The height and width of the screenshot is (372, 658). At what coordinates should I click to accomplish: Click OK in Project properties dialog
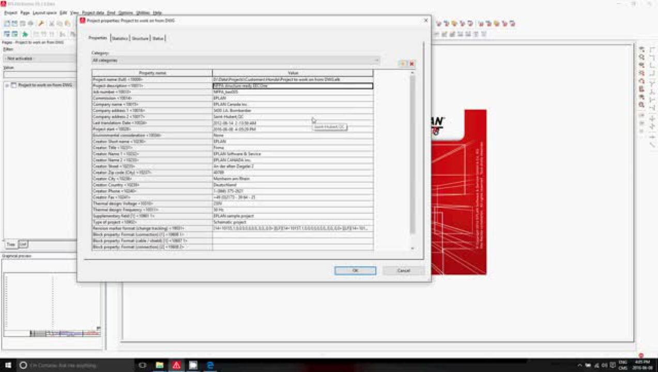(x=355, y=271)
